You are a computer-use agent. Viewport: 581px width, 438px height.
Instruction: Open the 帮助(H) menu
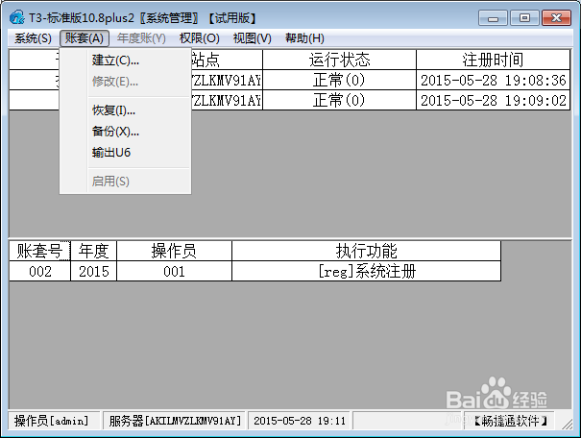click(304, 38)
